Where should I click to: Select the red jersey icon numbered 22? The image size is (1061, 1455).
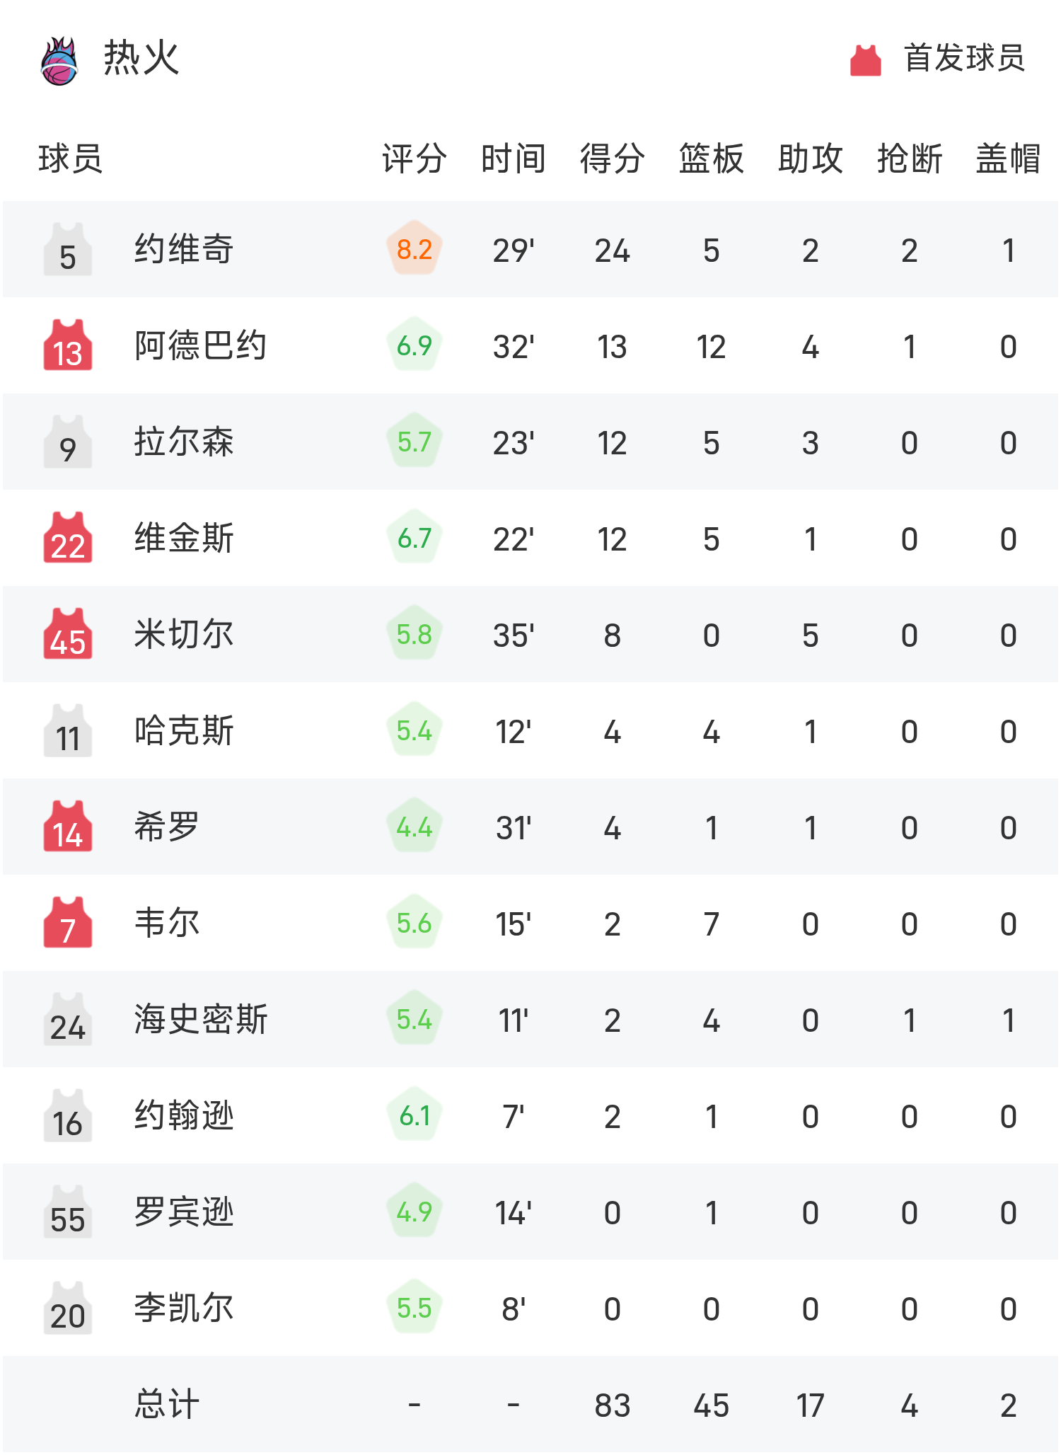pyautogui.click(x=67, y=538)
